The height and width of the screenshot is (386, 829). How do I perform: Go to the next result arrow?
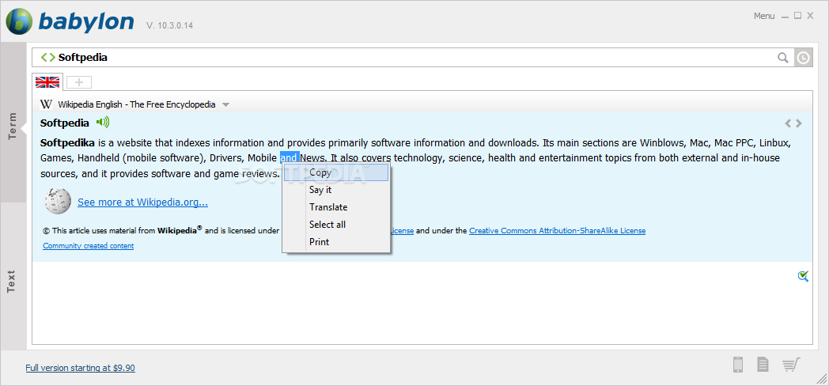tap(799, 123)
